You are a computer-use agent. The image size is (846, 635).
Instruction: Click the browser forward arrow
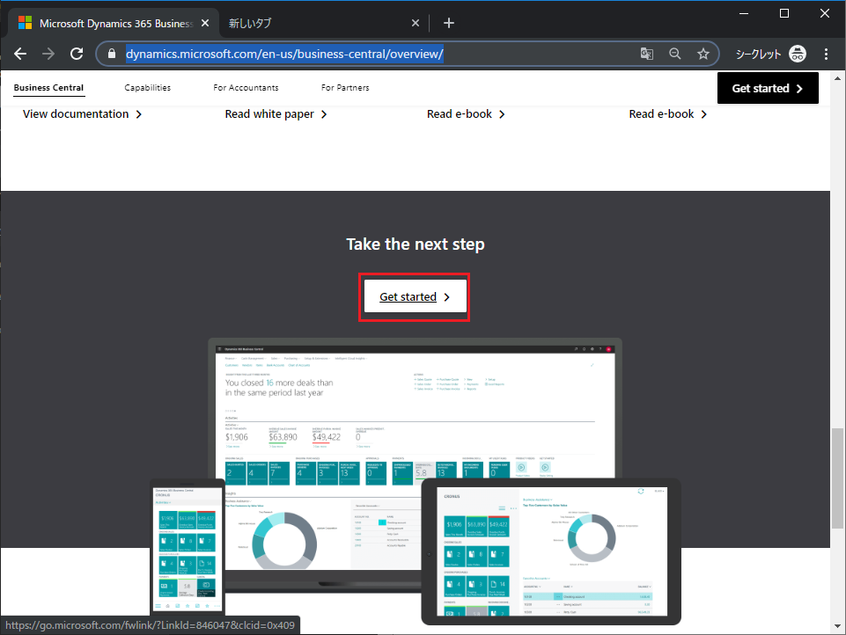pyautogui.click(x=48, y=54)
